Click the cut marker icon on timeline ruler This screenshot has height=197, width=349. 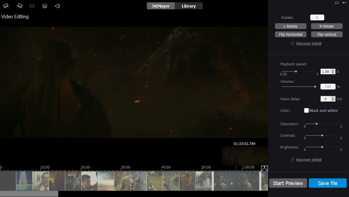coord(264,168)
